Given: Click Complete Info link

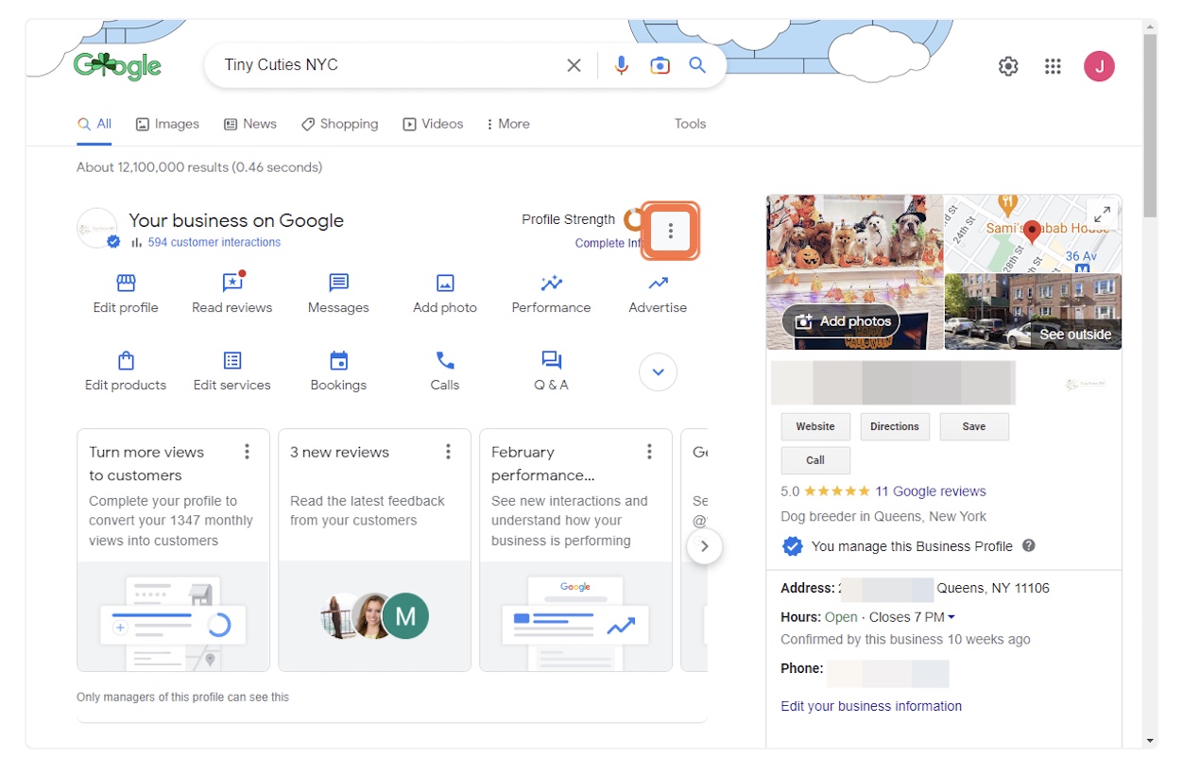Looking at the screenshot, I should tap(609, 243).
